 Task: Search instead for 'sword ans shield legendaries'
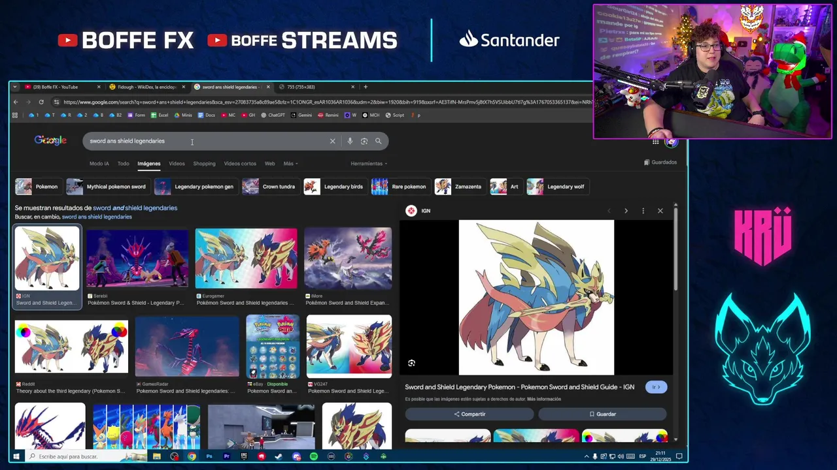coord(97,217)
